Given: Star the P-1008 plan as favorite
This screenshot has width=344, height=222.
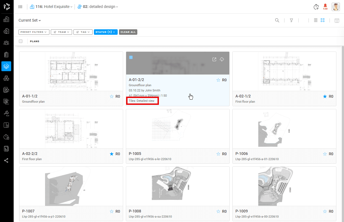Looking at the screenshot, I should coord(218,211).
